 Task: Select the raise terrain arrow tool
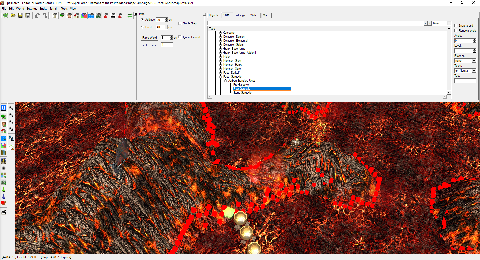4,161
